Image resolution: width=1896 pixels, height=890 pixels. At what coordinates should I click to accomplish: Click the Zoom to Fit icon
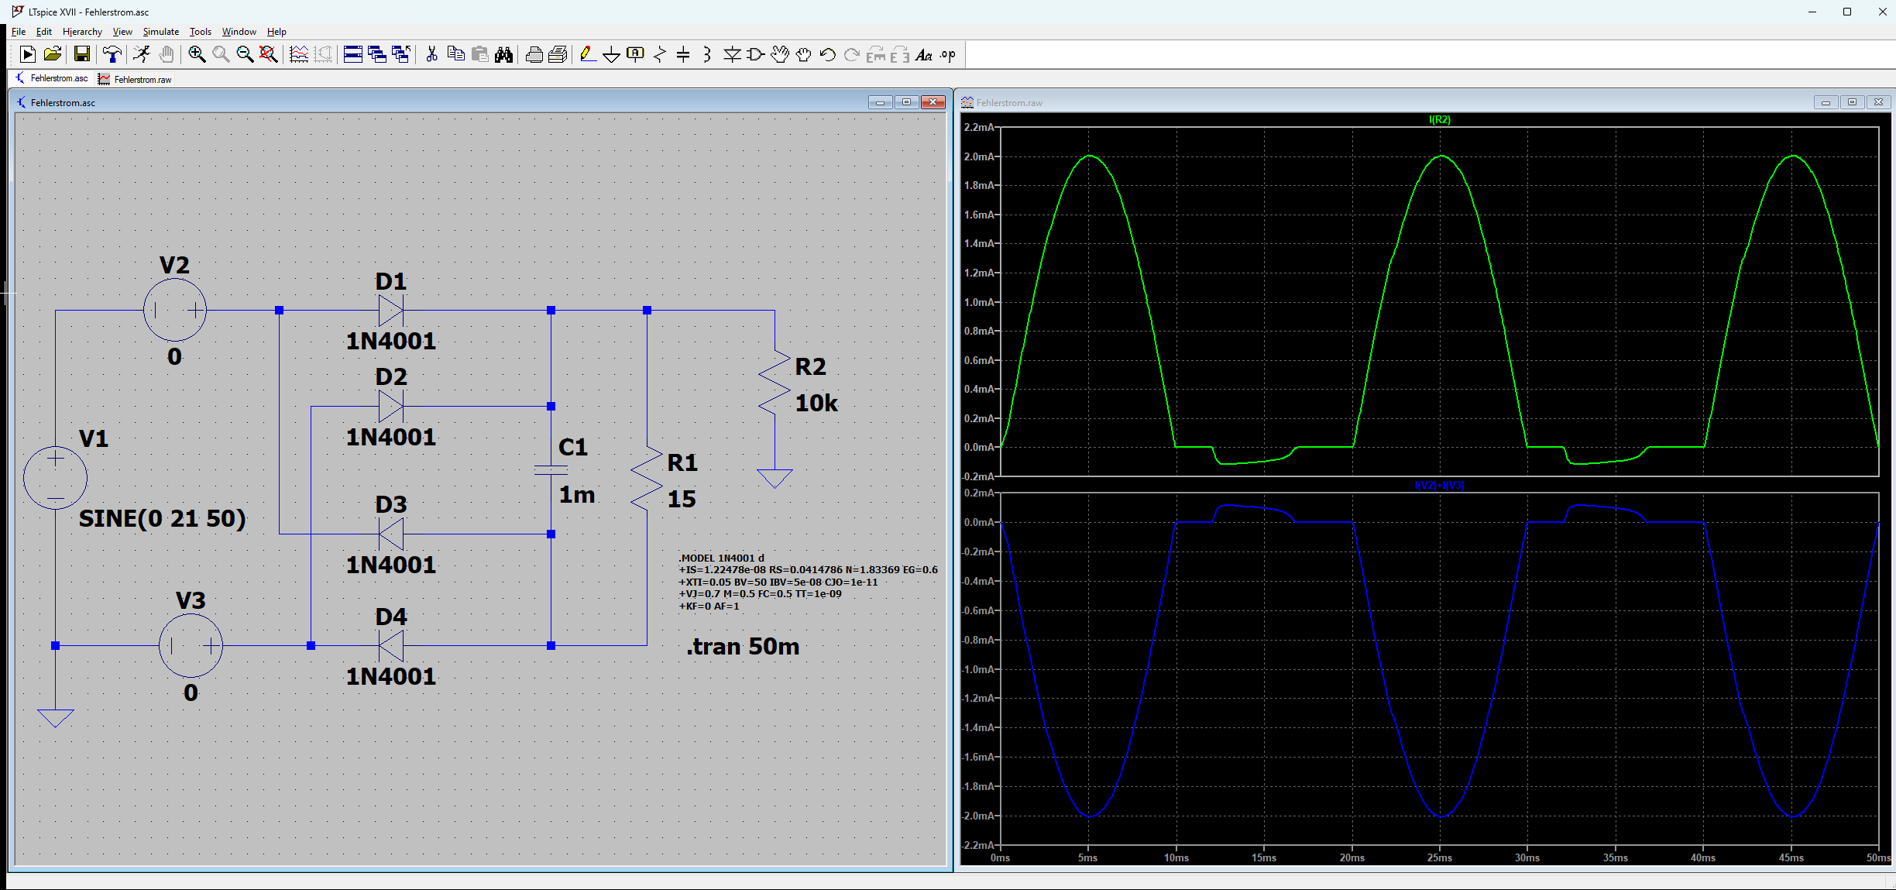point(269,54)
